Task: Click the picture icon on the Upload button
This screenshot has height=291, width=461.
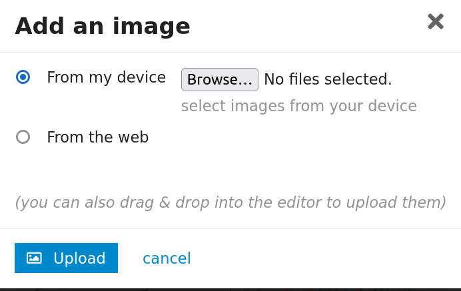Action: pos(34,258)
